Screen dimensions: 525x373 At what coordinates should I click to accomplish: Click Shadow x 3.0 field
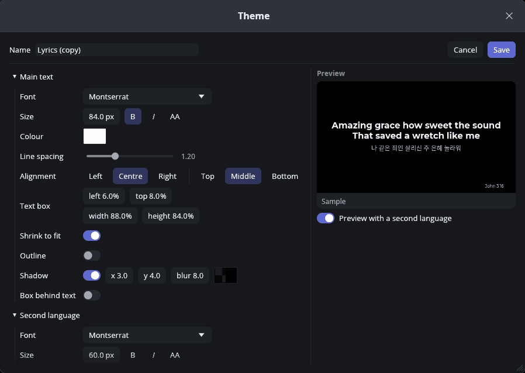click(119, 275)
